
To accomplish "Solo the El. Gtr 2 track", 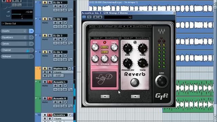I will [x=50, y=19].
